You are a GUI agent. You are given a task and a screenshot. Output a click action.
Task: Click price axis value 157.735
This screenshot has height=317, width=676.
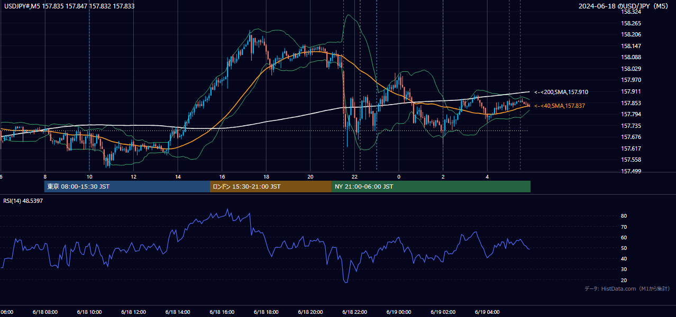pyautogui.click(x=631, y=126)
